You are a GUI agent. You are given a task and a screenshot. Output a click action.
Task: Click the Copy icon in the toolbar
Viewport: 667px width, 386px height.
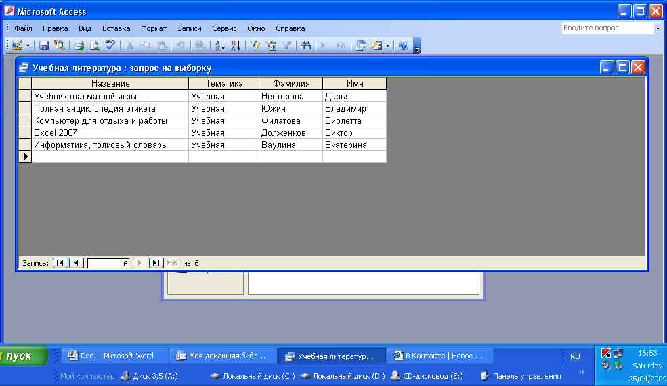click(145, 45)
